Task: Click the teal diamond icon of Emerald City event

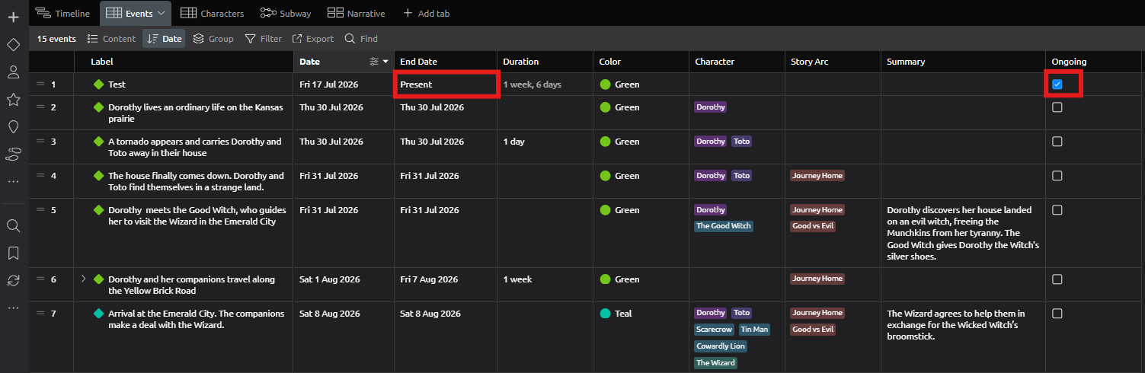Action: (98, 314)
